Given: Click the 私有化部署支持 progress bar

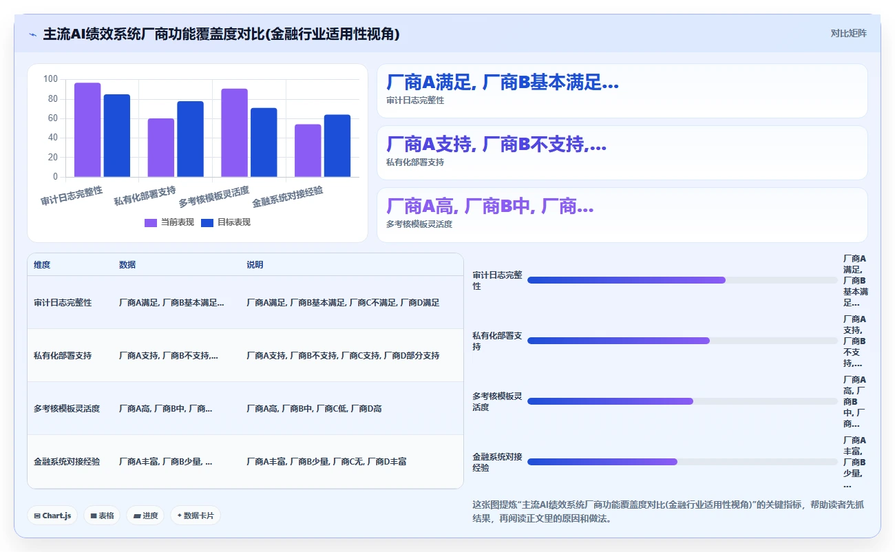Looking at the screenshot, I should point(682,341).
